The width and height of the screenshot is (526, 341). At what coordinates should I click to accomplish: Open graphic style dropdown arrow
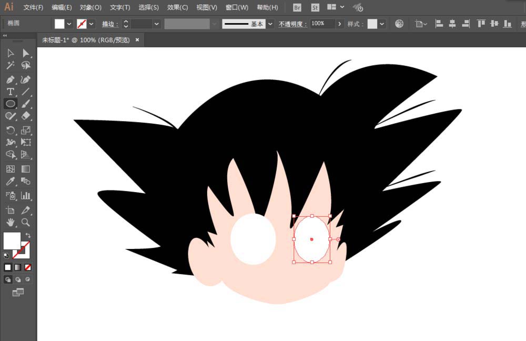[x=382, y=24]
